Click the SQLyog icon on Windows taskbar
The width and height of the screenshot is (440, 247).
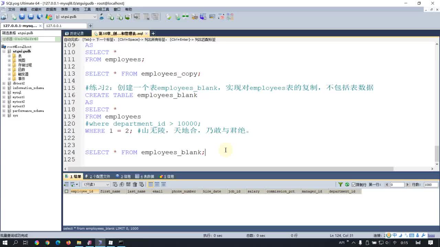tap(100, 243)
